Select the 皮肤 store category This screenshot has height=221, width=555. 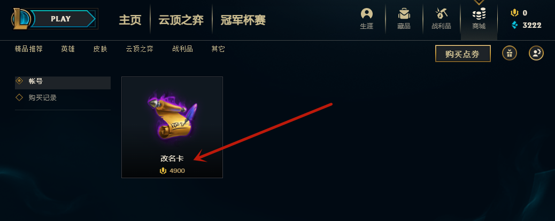pos(100,49)
